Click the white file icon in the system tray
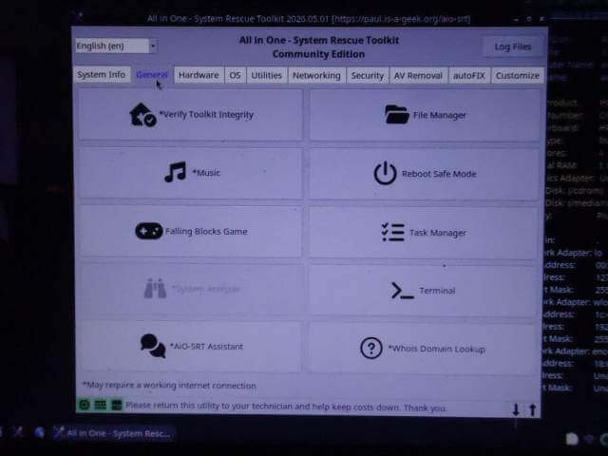 coord(572,439)
